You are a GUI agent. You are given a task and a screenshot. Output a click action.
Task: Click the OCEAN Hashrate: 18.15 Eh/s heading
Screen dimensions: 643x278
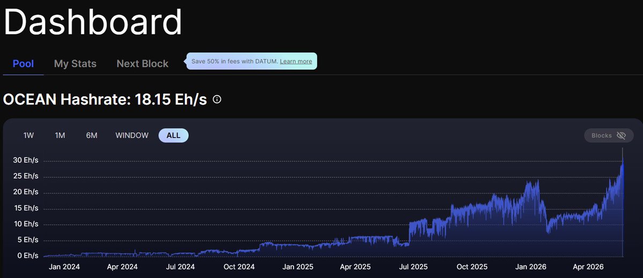(x=105, y=100)
